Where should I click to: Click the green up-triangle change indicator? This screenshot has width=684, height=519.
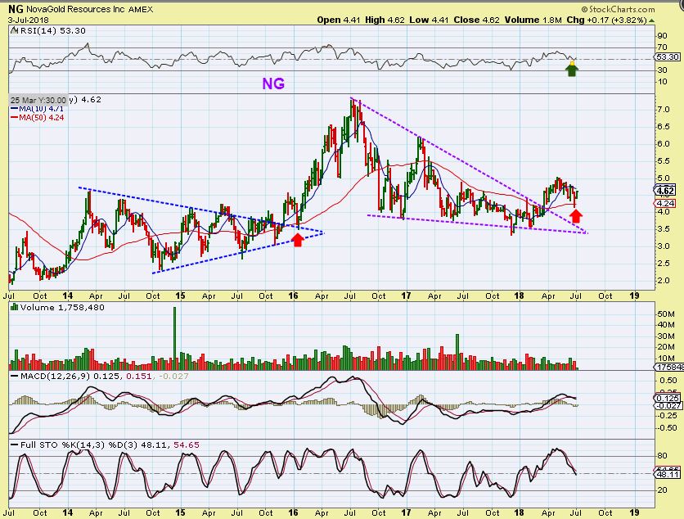(652, 20)
